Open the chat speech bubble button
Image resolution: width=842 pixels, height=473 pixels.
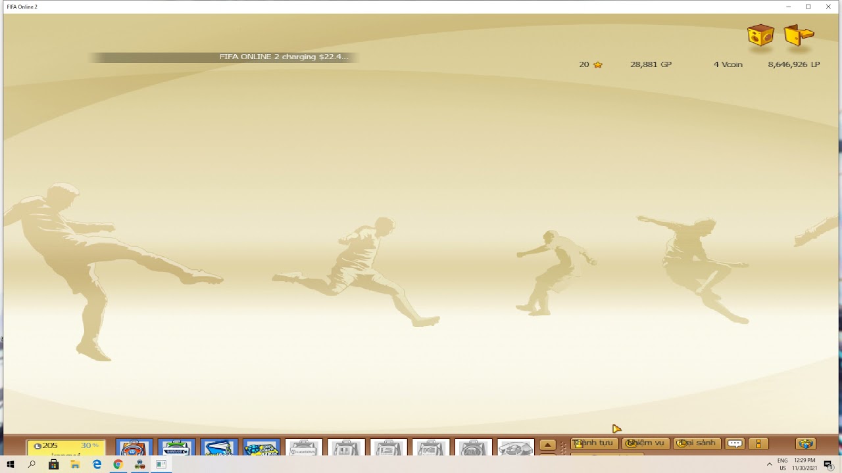click(735, 443)
